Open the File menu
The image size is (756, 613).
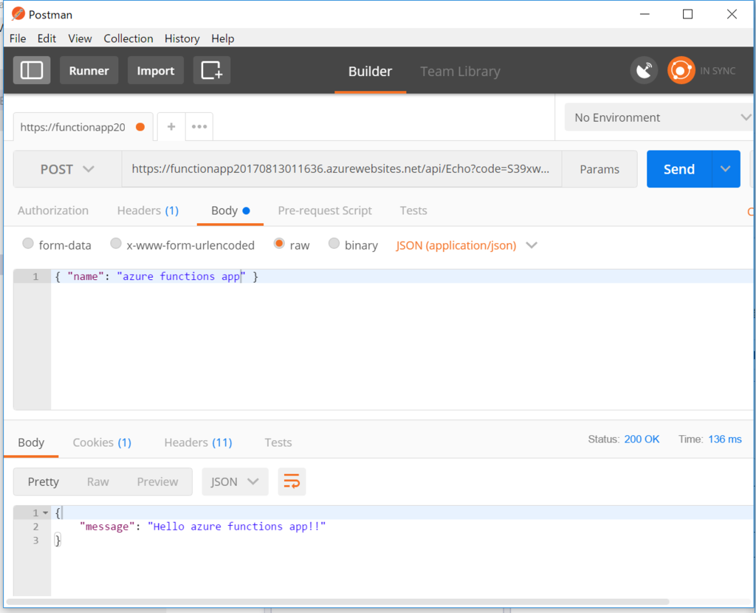18,38
